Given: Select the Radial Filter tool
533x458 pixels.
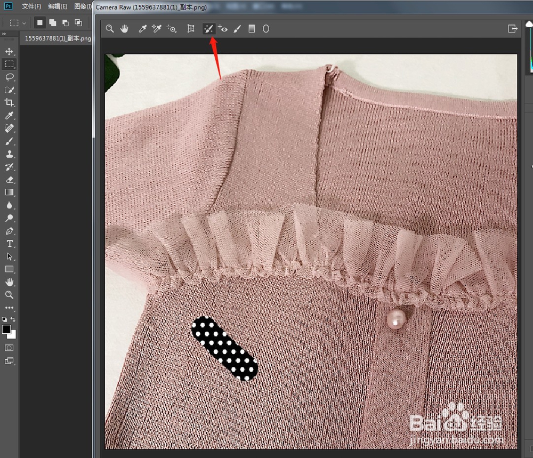Looking at the screenshot, I should pos(266,29).
